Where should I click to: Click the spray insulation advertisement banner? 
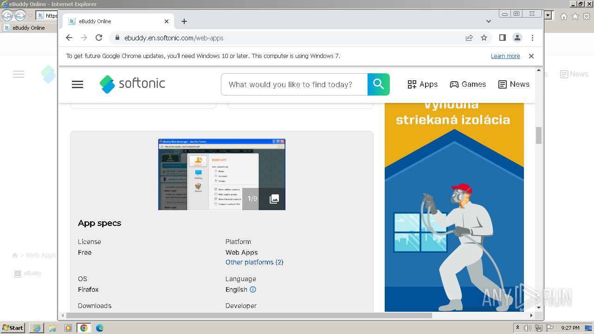tap(454, 207)
